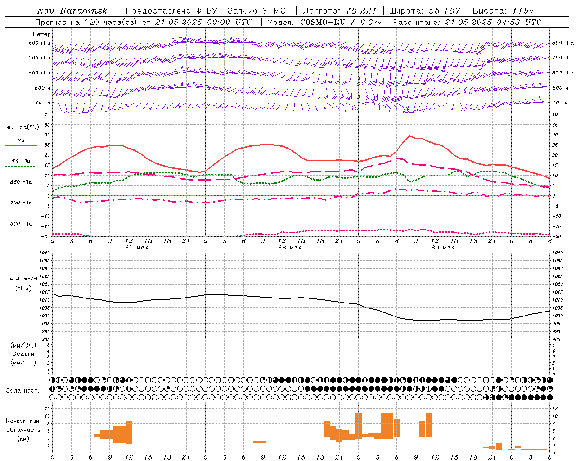Click the 'Модель COSMO-RU / 6.6км' model label
Screen dimensions: 576x461
[x=324, y=22]
